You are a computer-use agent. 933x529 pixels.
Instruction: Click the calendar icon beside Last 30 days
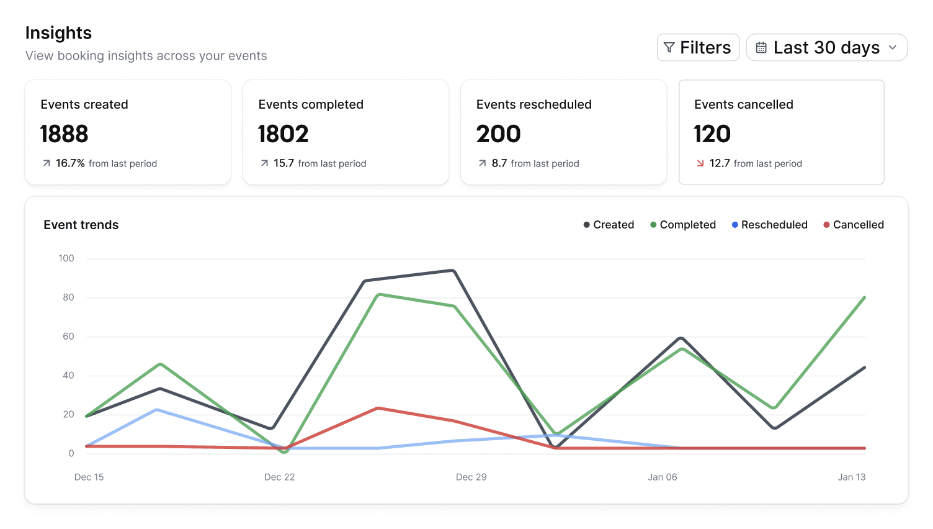tap(761, 48)
